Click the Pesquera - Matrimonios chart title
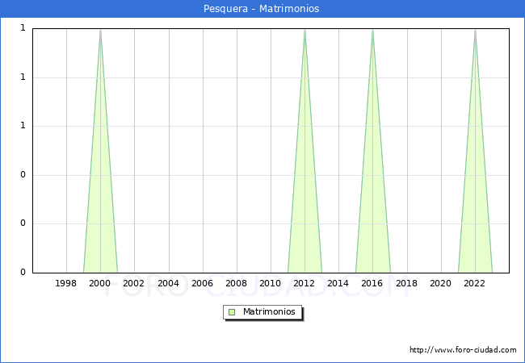The height and width of the screenshot is (363, 525). (262, 9)
